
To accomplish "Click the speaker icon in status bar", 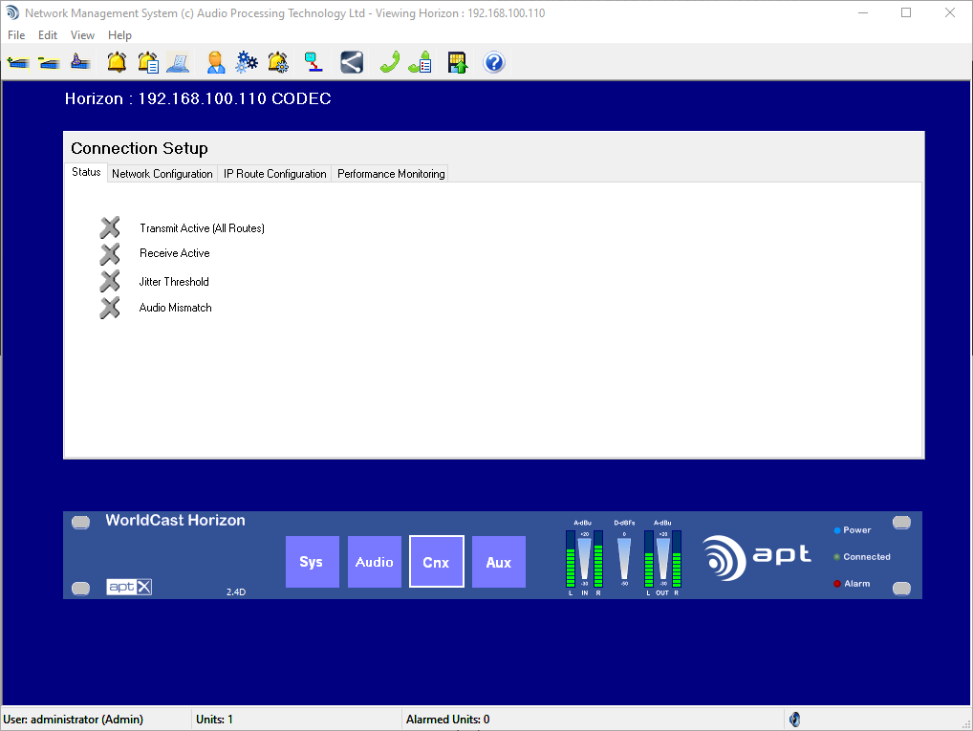I will pyautogui.click(x=795, y=720).
